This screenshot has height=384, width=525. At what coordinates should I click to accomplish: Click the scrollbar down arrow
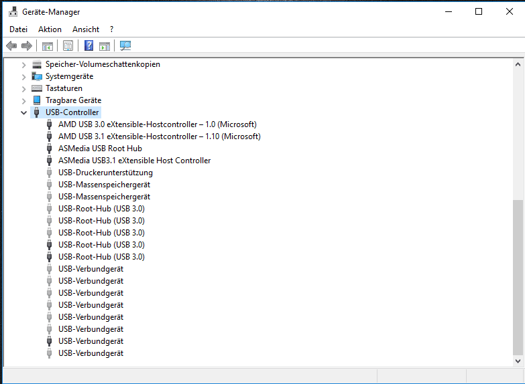(x=518, y=361)
